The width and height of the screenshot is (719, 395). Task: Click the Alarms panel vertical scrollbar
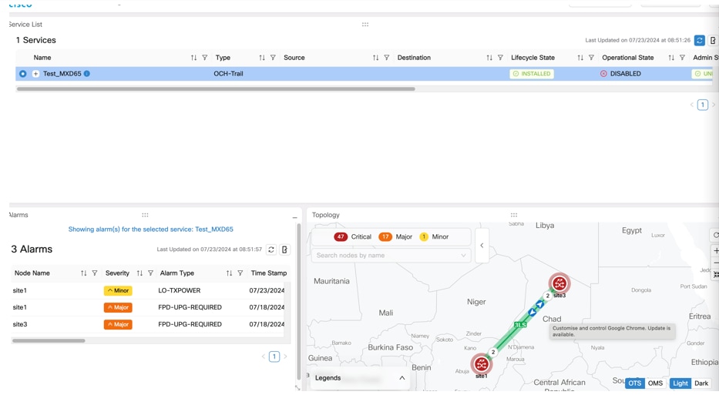tap(299, 302)
